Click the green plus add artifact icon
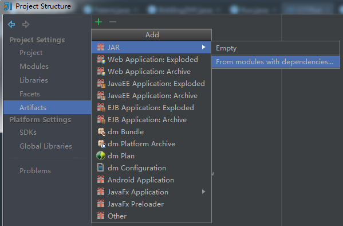Image resolution: width=343 pixels, height=226 pixels. pos(98,22)
